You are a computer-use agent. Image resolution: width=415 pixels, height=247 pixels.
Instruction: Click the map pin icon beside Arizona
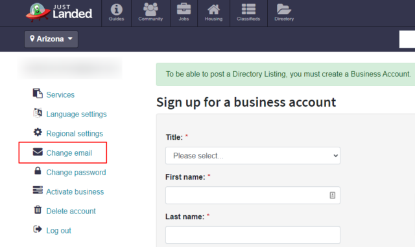[x=32, y=39]
